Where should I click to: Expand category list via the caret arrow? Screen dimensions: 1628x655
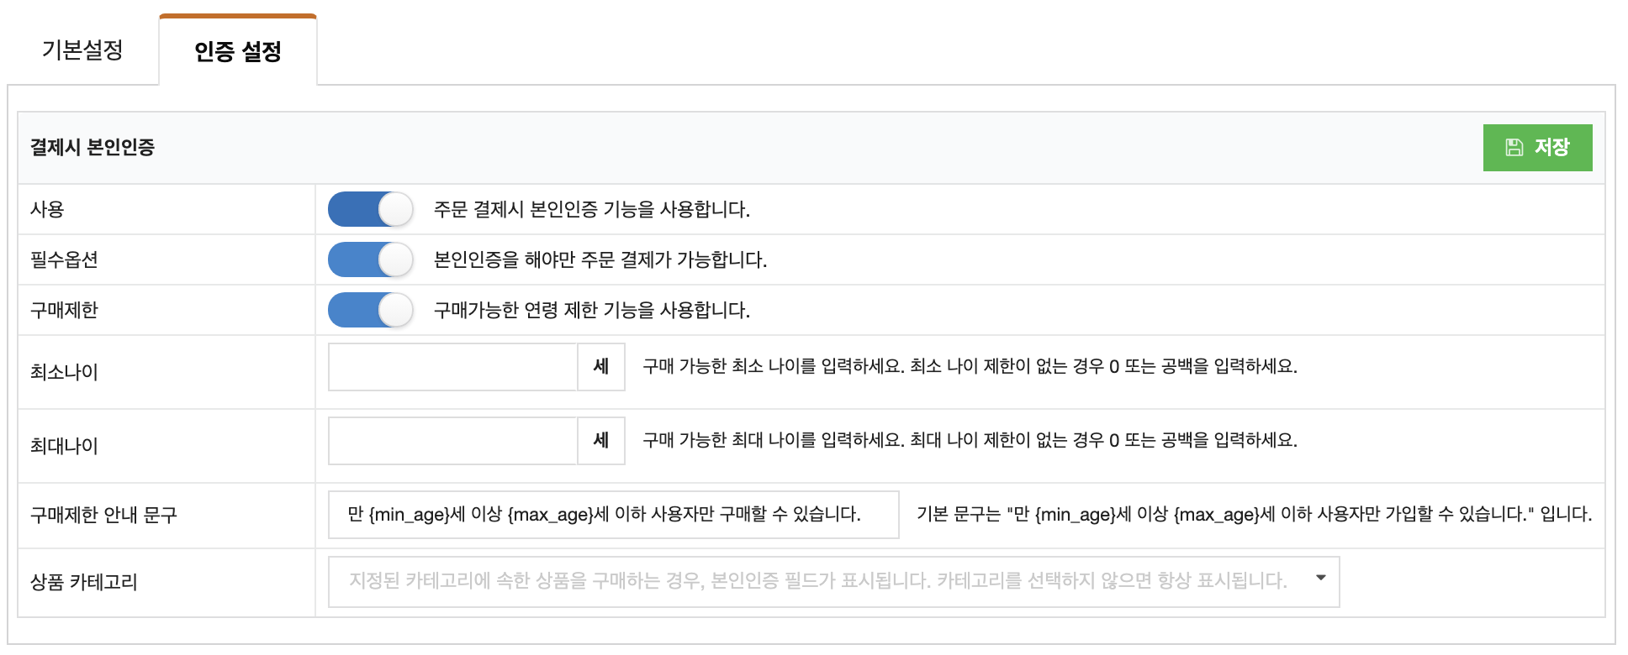click(x=1321, y=578)
